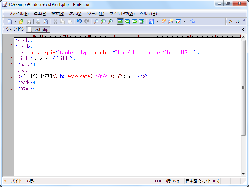Image resolution: width=249 pixels, height=187 pixels.
Task: Click the Save floppy disk icon
Action: click(29, 22)
